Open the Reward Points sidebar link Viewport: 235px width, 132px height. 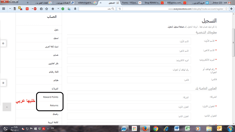point(51,97)
